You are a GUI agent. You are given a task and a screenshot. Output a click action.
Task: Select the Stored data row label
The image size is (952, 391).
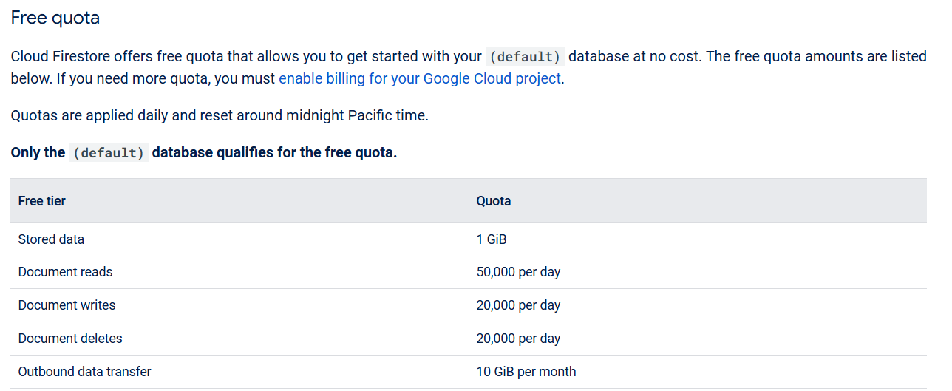(x=51, y=239)
